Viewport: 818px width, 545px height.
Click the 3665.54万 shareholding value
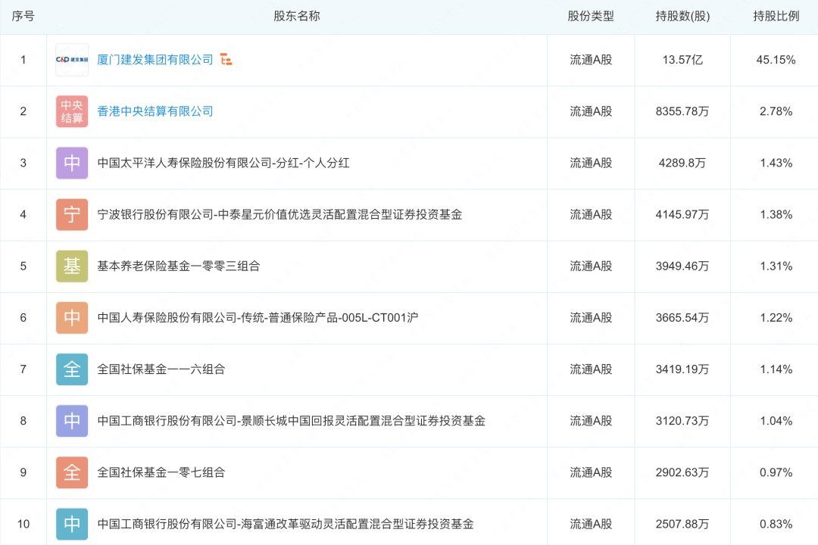pos(682,318)
